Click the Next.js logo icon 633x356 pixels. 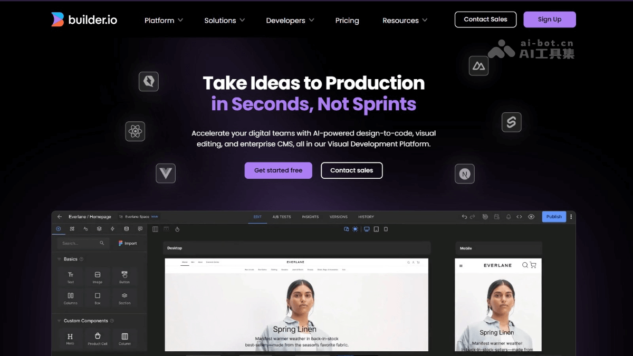pos(465,174)
